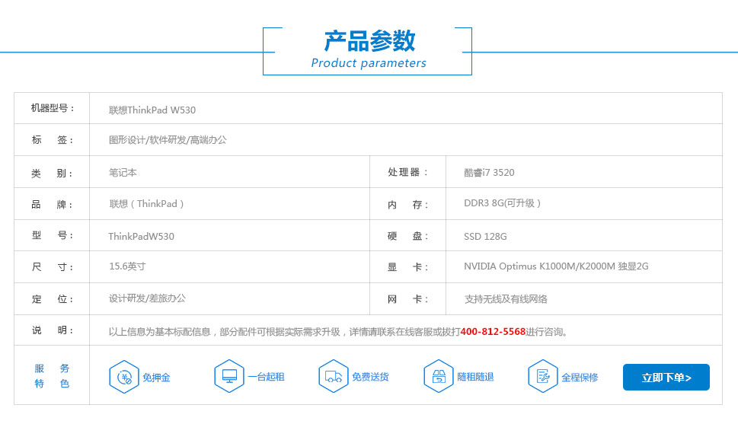This screenshot has width=738, height=424.
Task: Click the 一台起租 monitor icon
Action: coord(229,376)
